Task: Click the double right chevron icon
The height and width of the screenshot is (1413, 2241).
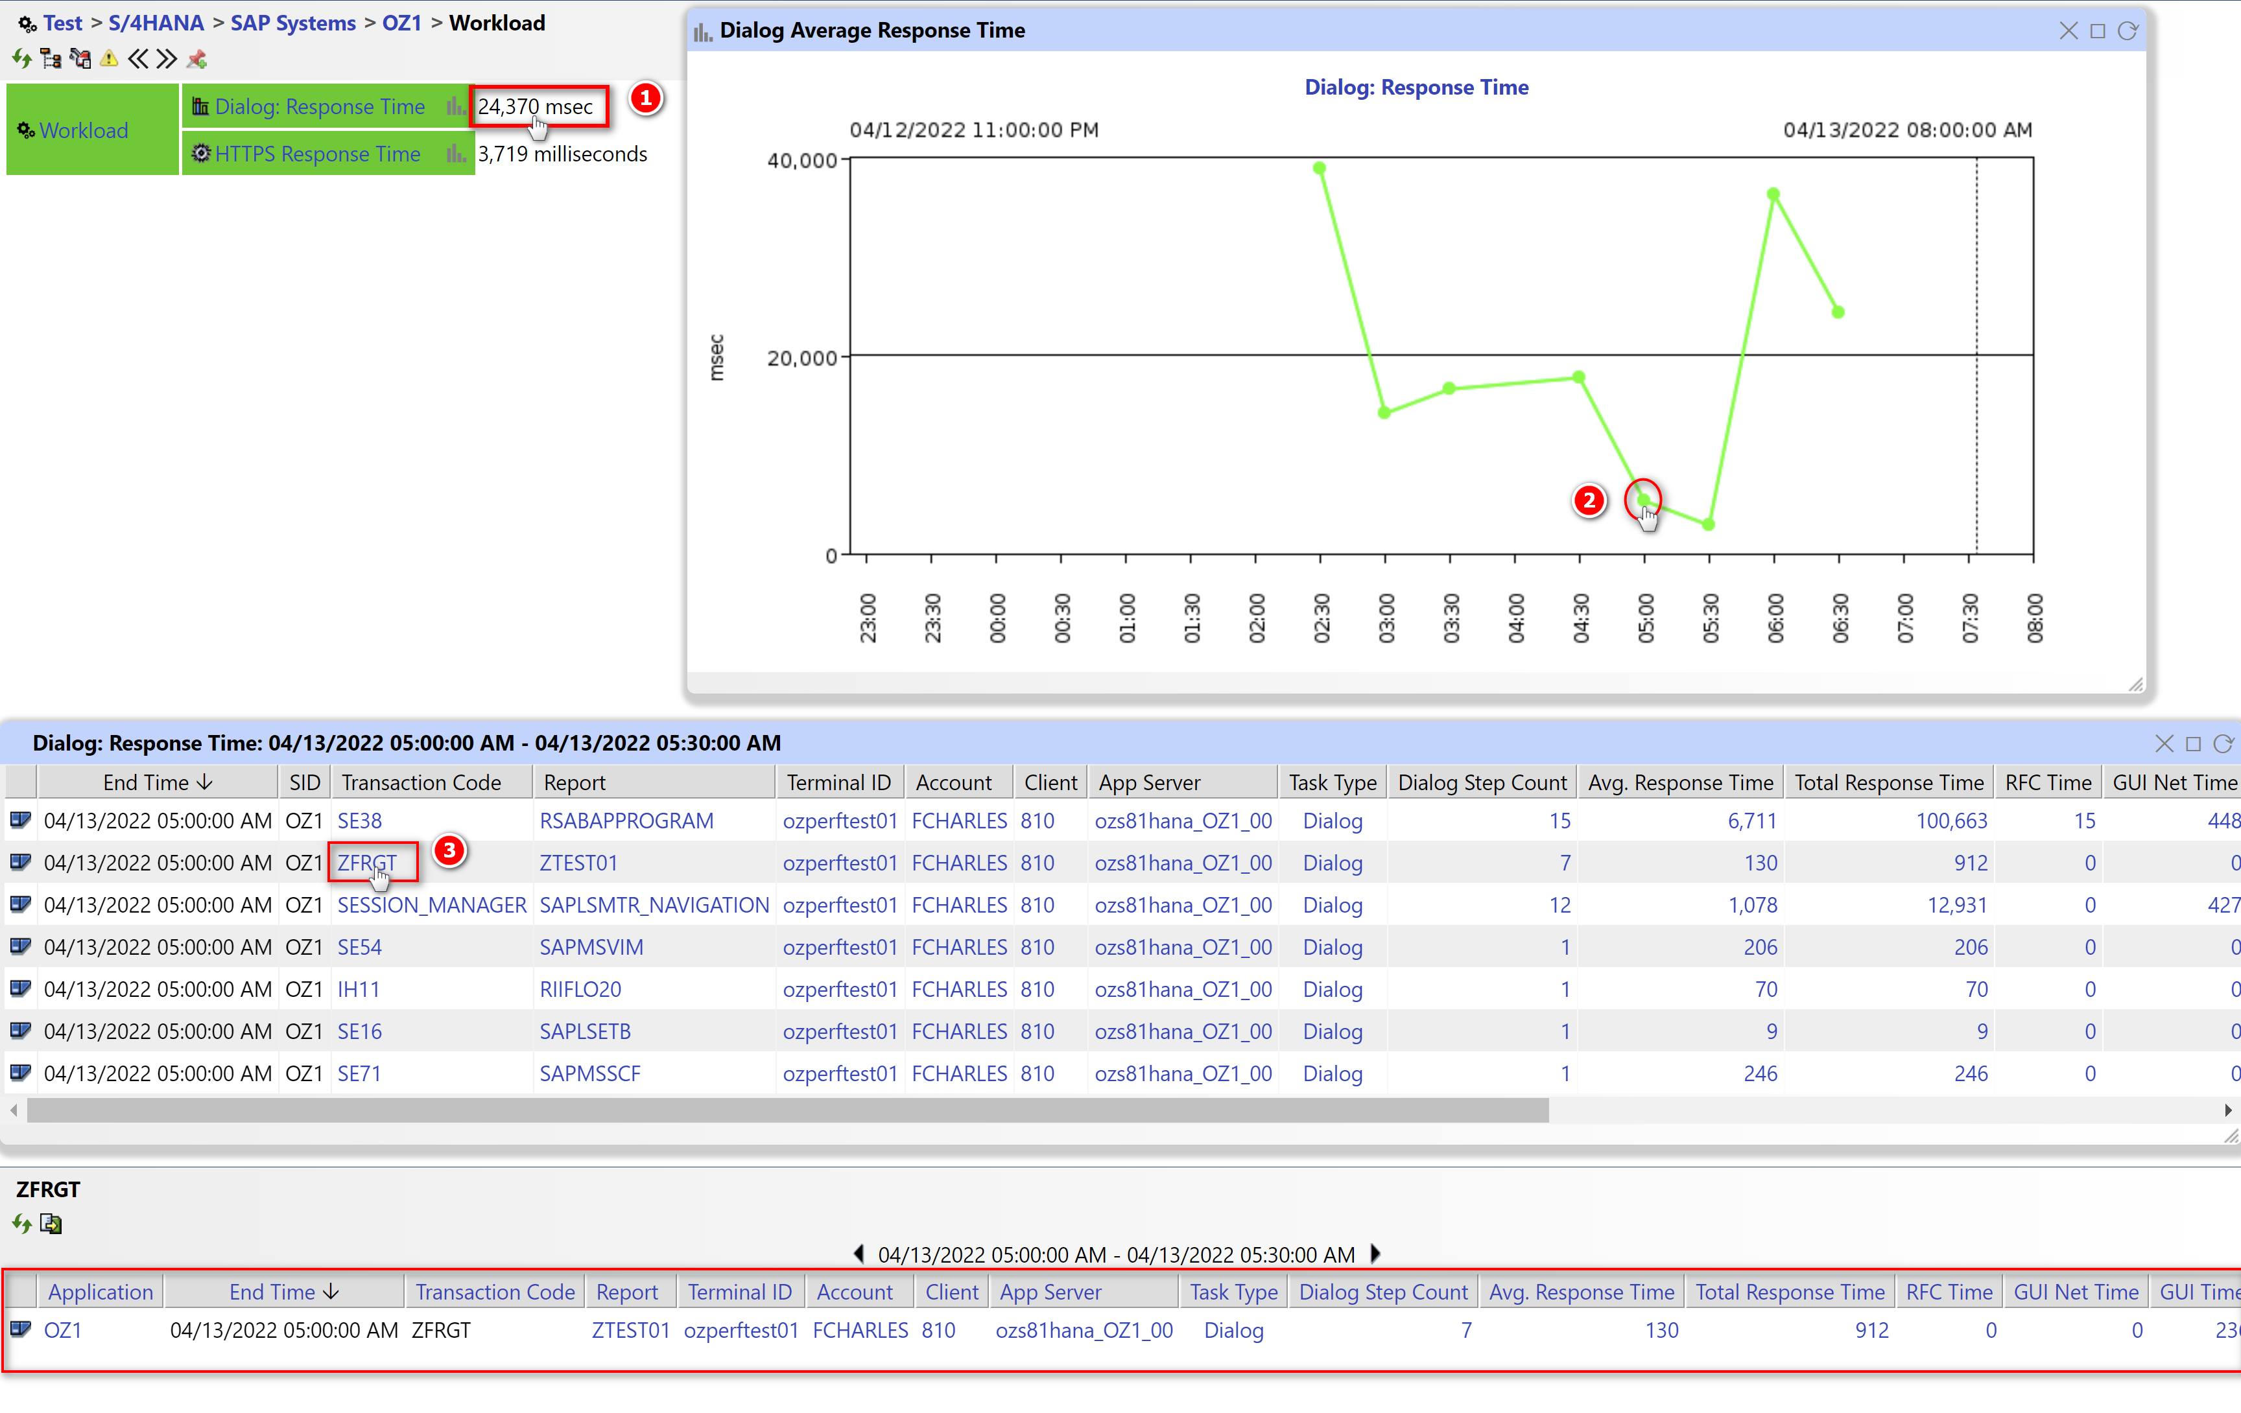Action: tap(167, 60)
